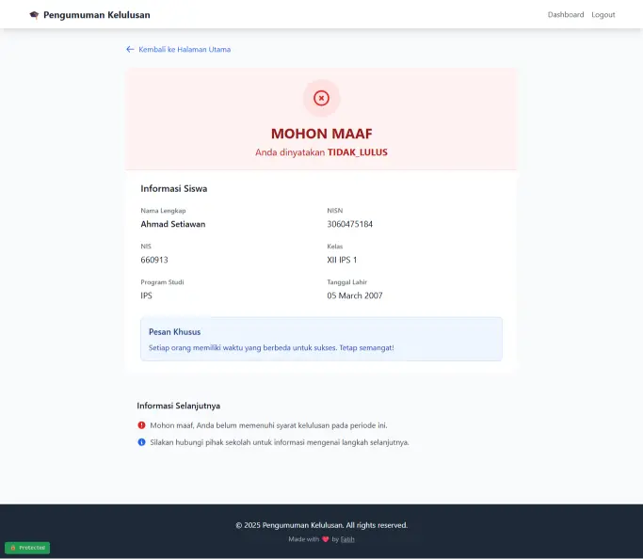
Task: Click the Pesan Khusus message box
Action: 321,339
